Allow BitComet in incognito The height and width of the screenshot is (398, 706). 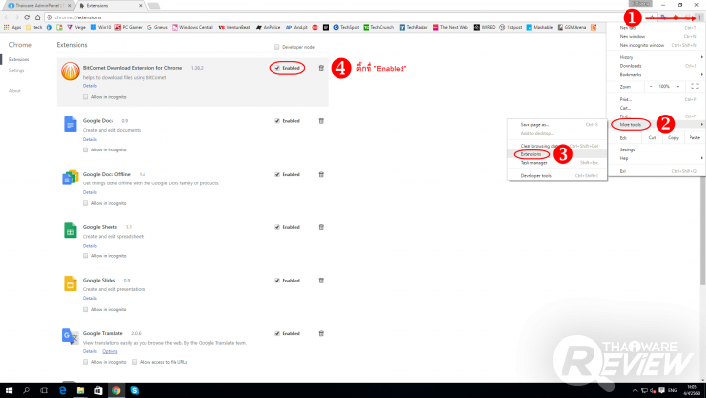(x=85, y=97)
